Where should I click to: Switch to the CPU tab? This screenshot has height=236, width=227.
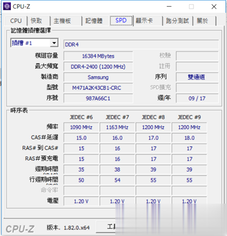point(16,20)
